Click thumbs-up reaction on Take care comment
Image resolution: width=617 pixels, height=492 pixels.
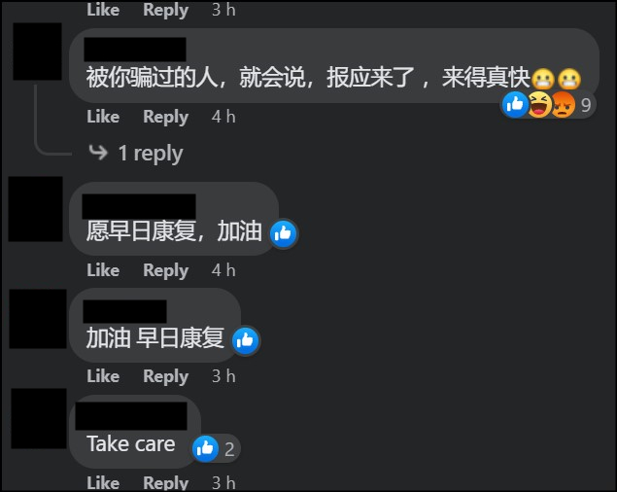205,448
